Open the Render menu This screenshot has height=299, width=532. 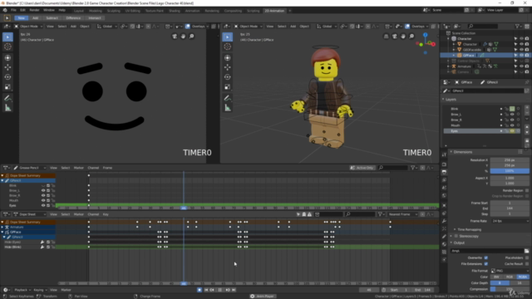pos(34,10)
